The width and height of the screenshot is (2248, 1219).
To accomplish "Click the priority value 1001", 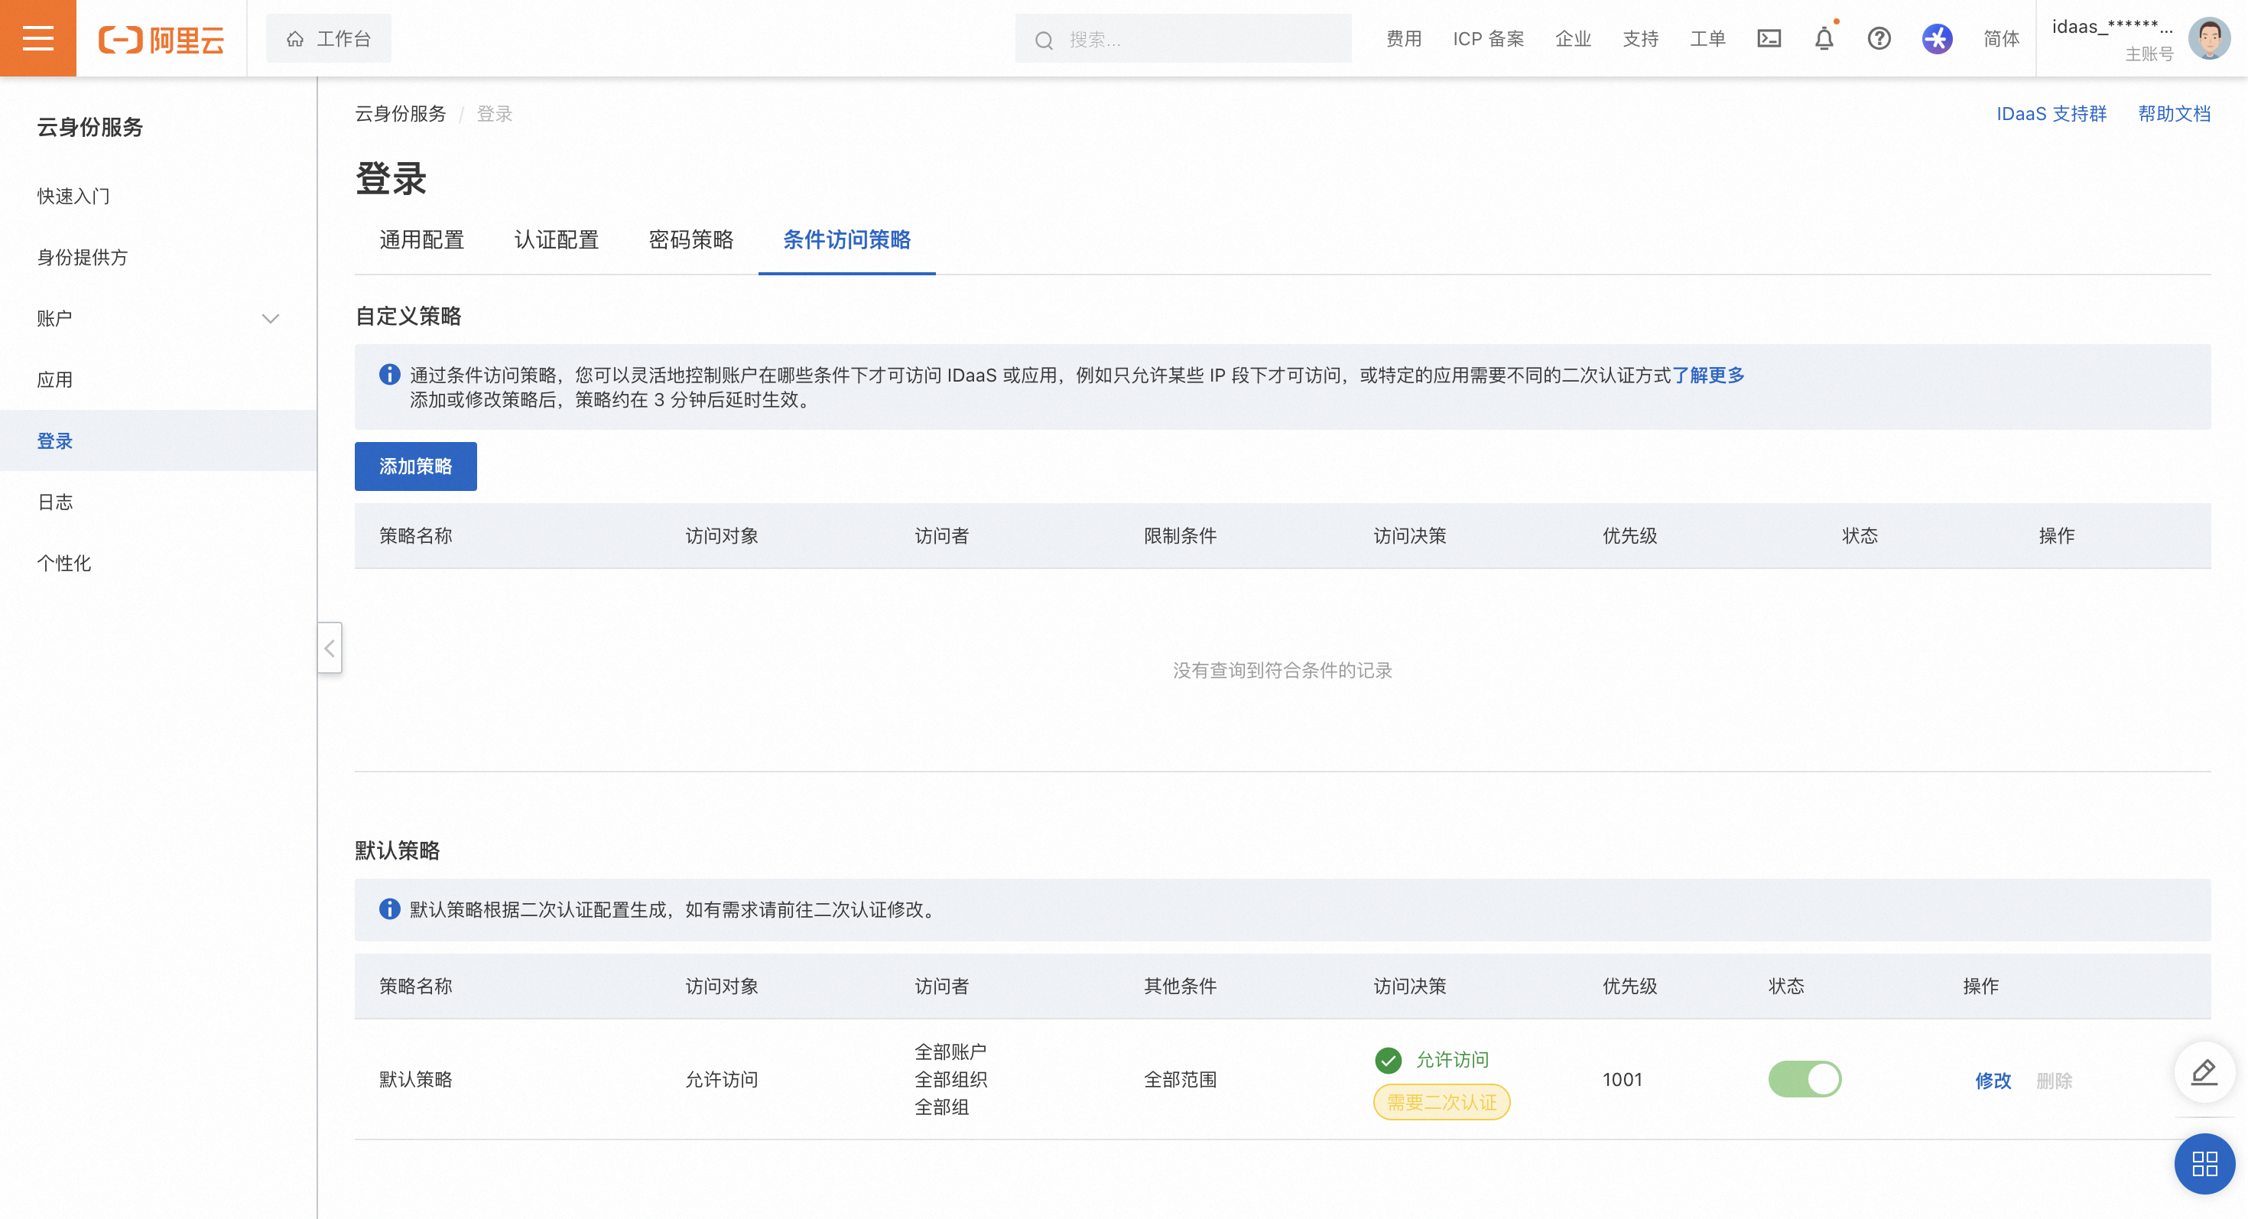I will click(1623, 1079).
